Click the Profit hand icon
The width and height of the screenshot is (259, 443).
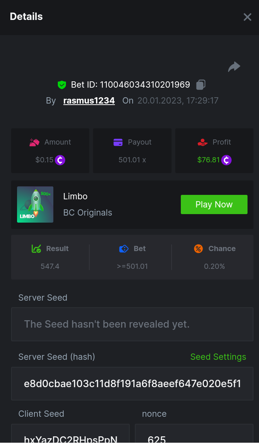click(203, 142)
